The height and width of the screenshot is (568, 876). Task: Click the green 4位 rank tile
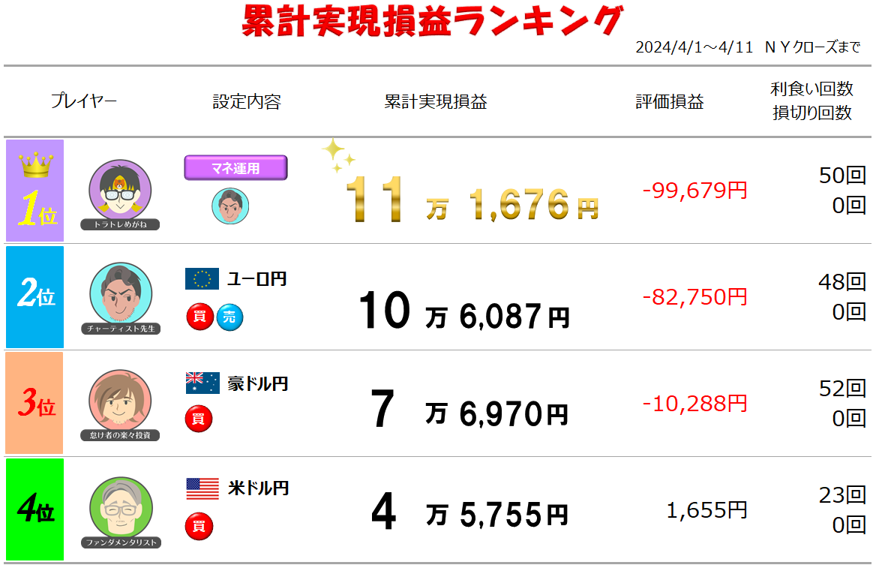pos(34,510)
